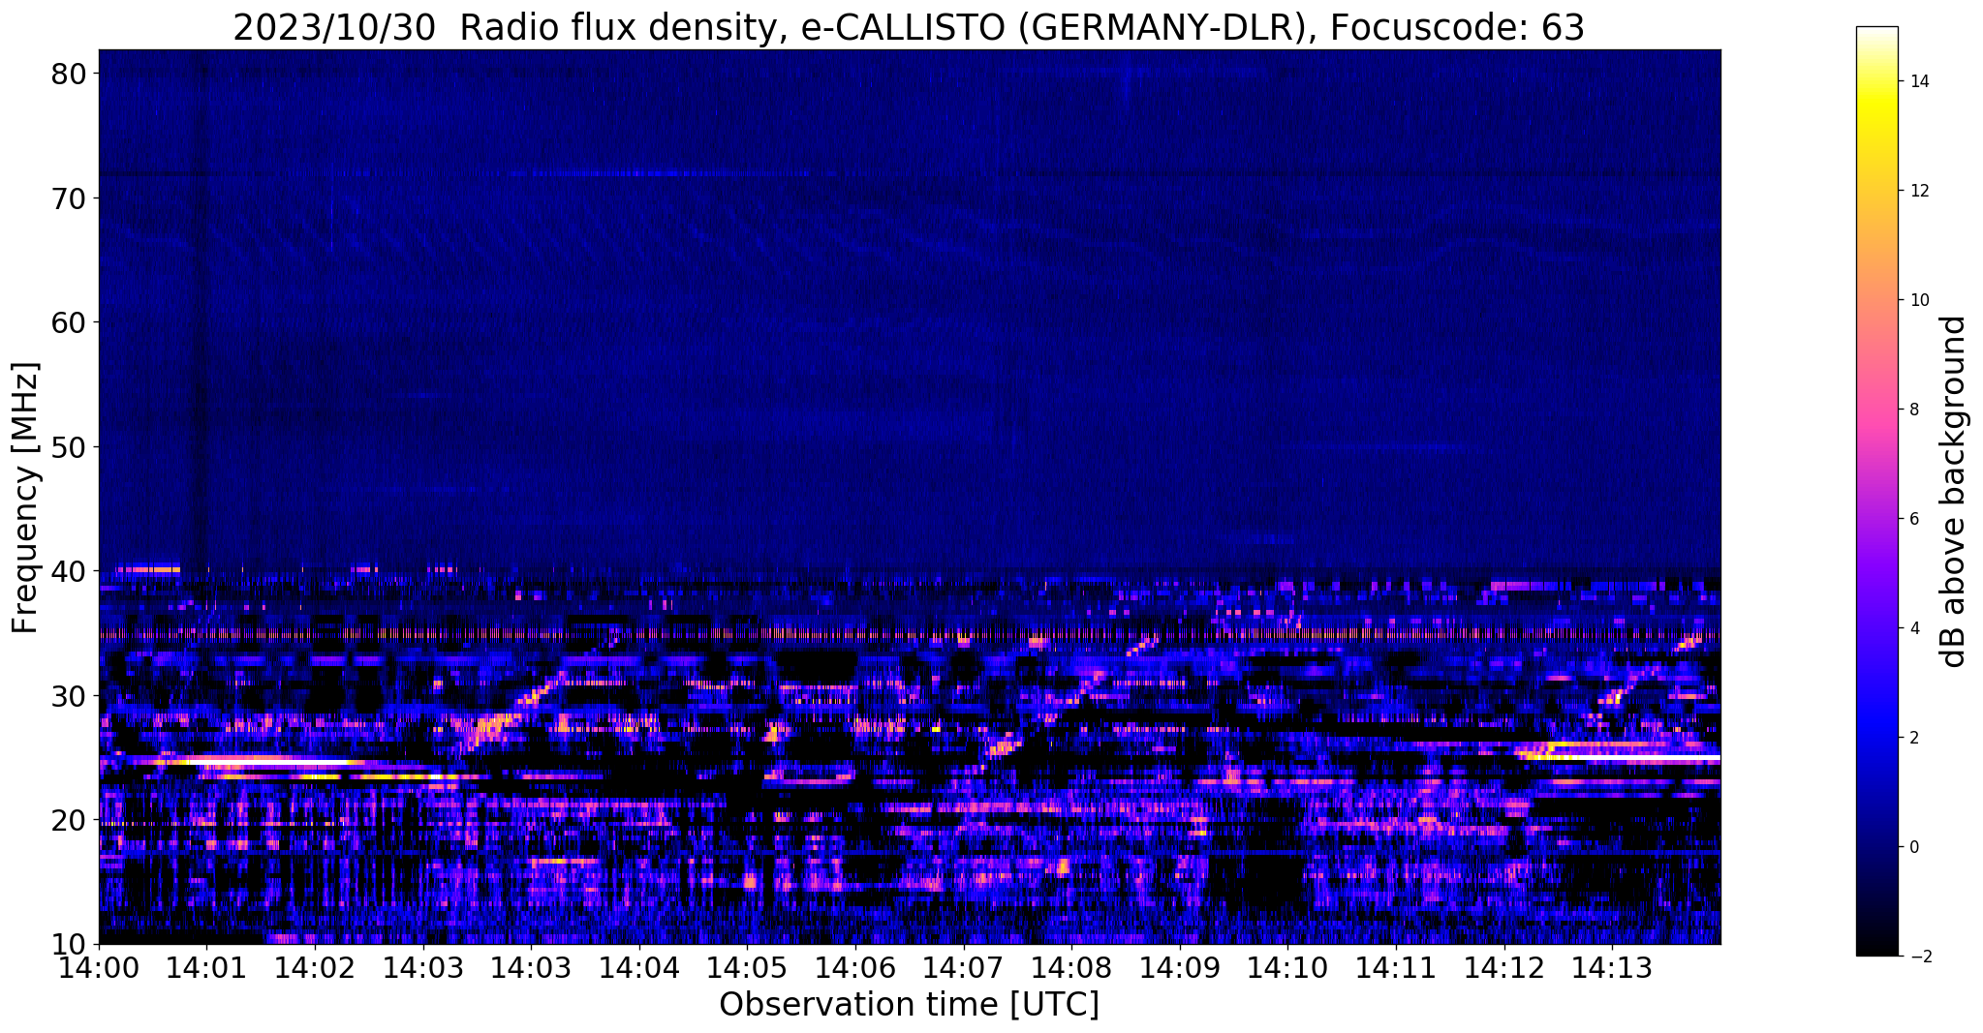Screen dimensions: 1983x1033
Task: Click the 'dB above background' colorbar label
Action: 1954,491
